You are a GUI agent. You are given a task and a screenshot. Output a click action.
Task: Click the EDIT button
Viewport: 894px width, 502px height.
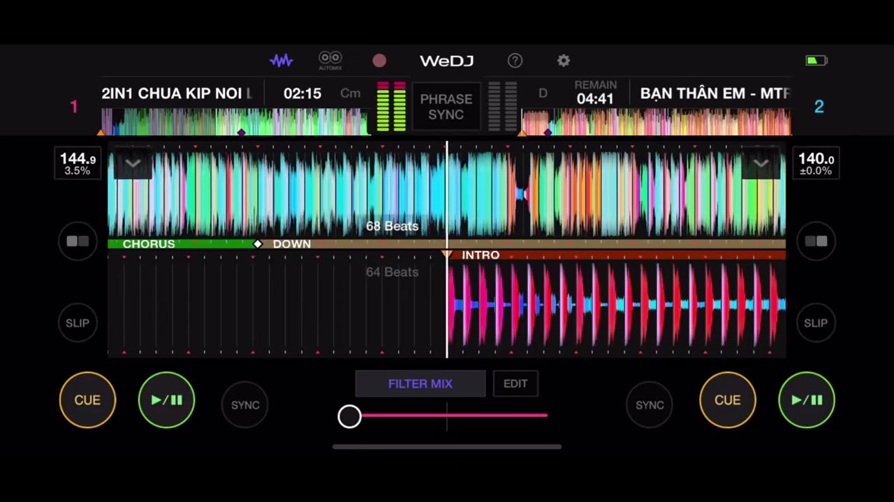pyautogui.click(x=515, y=383)
